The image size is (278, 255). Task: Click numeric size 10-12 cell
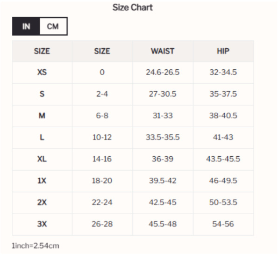tap(102, 137)
